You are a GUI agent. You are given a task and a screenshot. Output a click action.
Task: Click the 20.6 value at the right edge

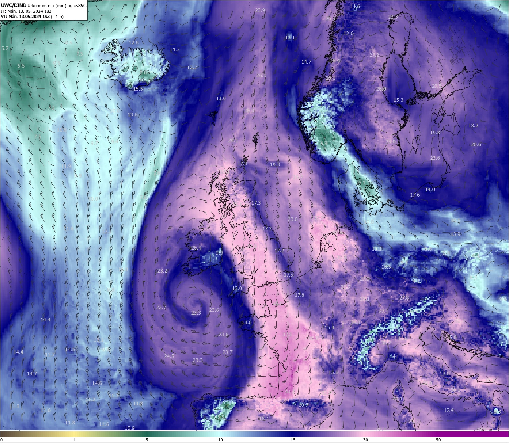(x=476, y=145)
